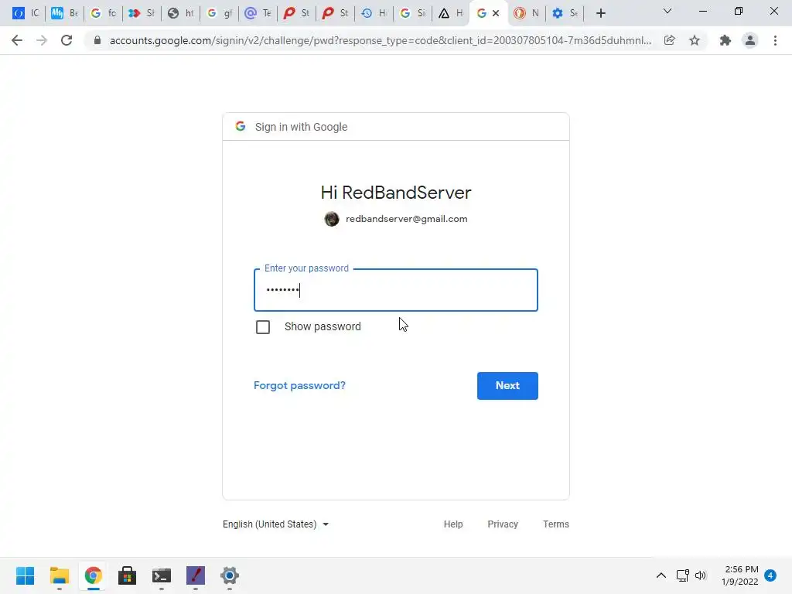Switch to the triangle icon tab
The height and width of the screenshot is (594, 792).
tap(451, 13)
